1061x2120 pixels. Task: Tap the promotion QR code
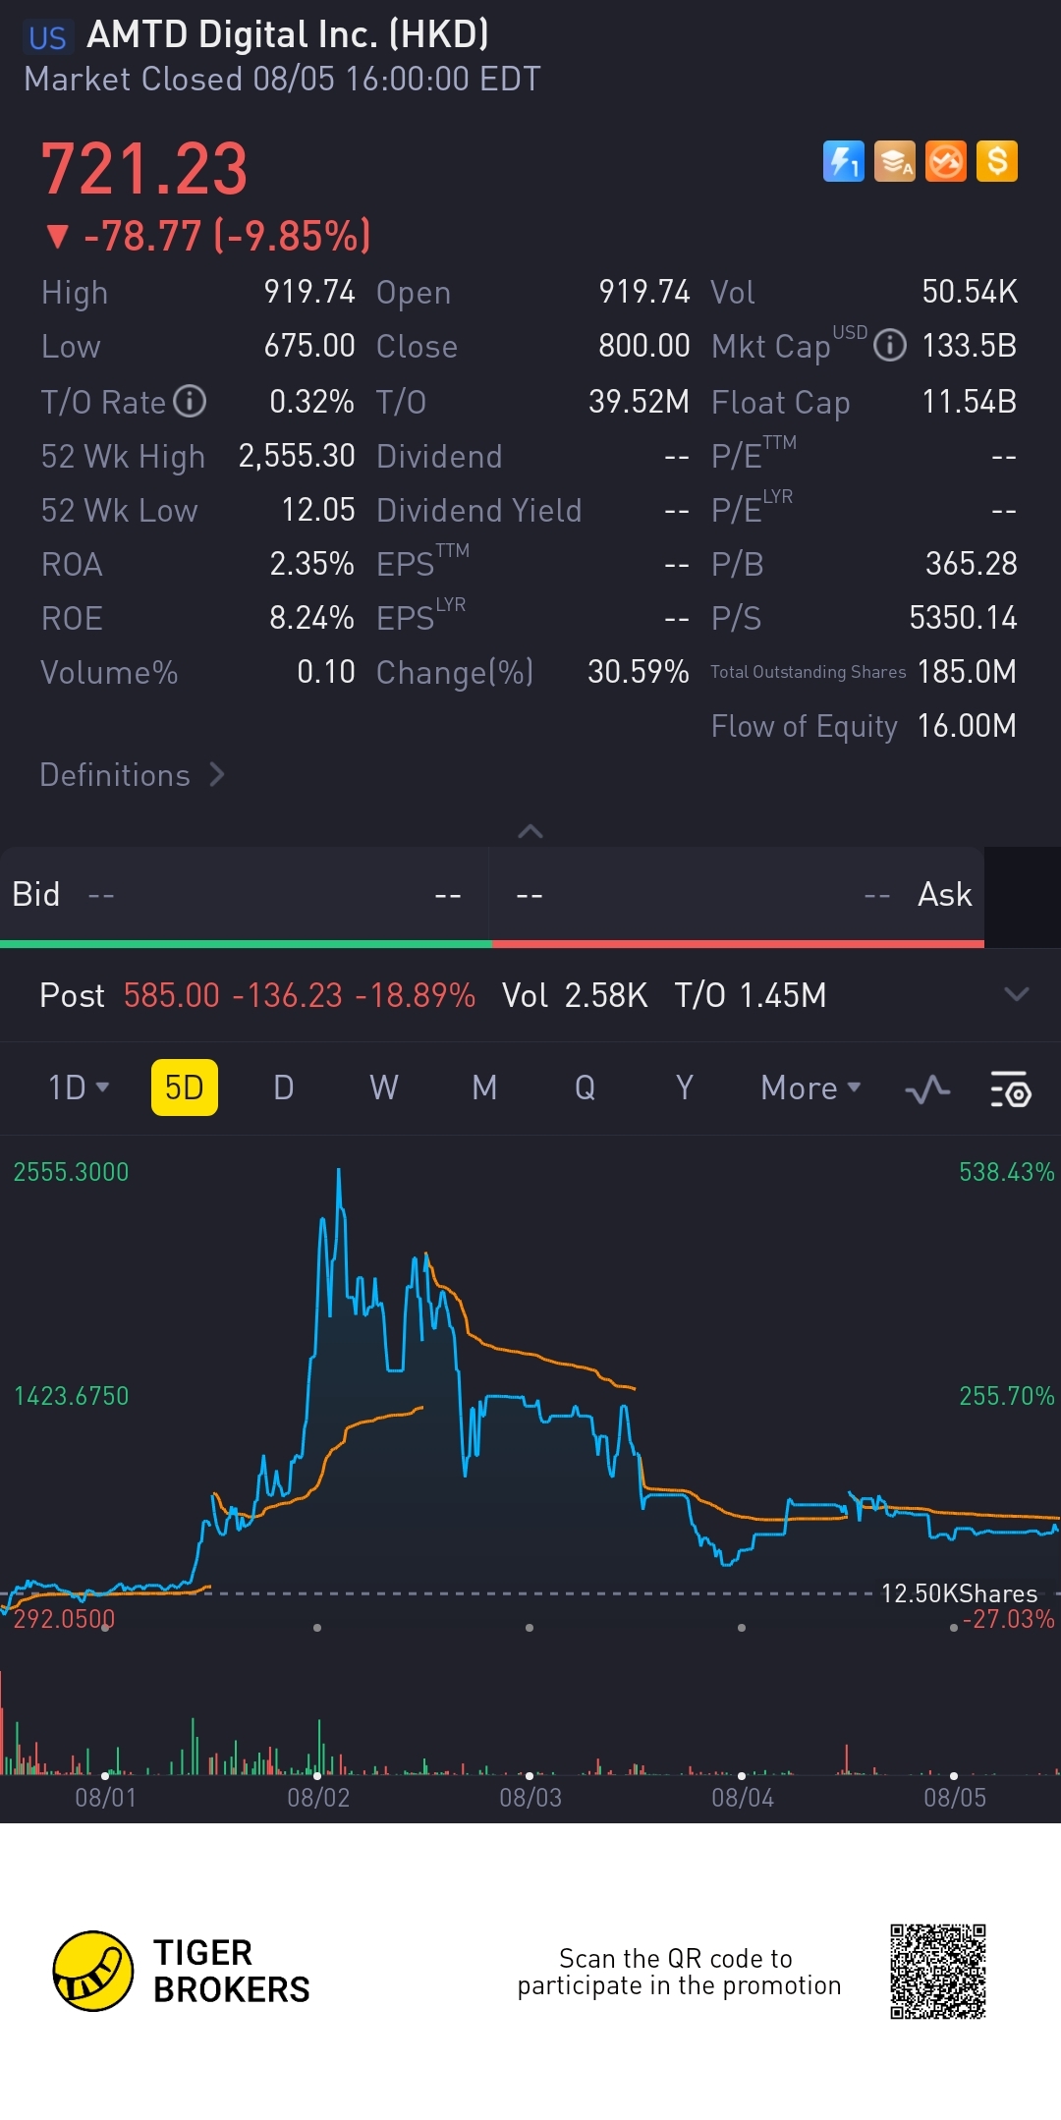coord(938,1971)
